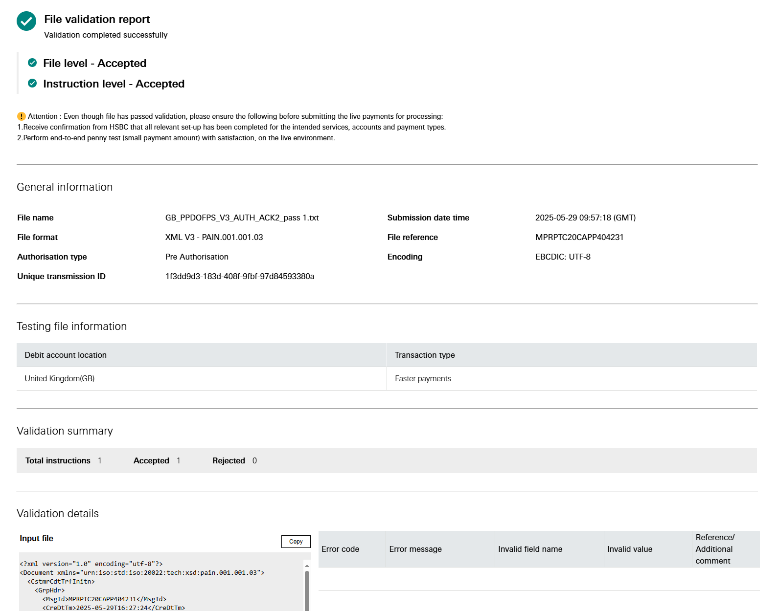Click submission date time 2025-05-29 09:57:18 (GMT)

tap(585, 218)
